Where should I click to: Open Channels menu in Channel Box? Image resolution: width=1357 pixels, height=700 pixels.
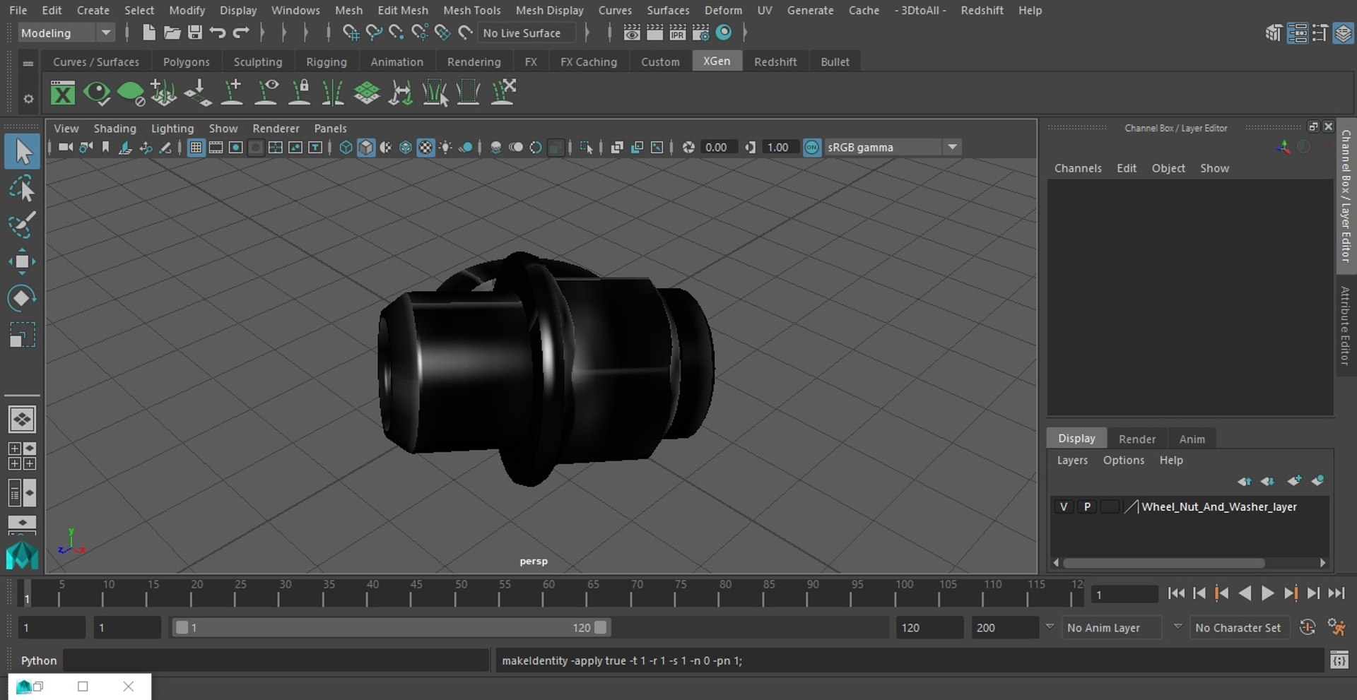[x=1078, y=168]
